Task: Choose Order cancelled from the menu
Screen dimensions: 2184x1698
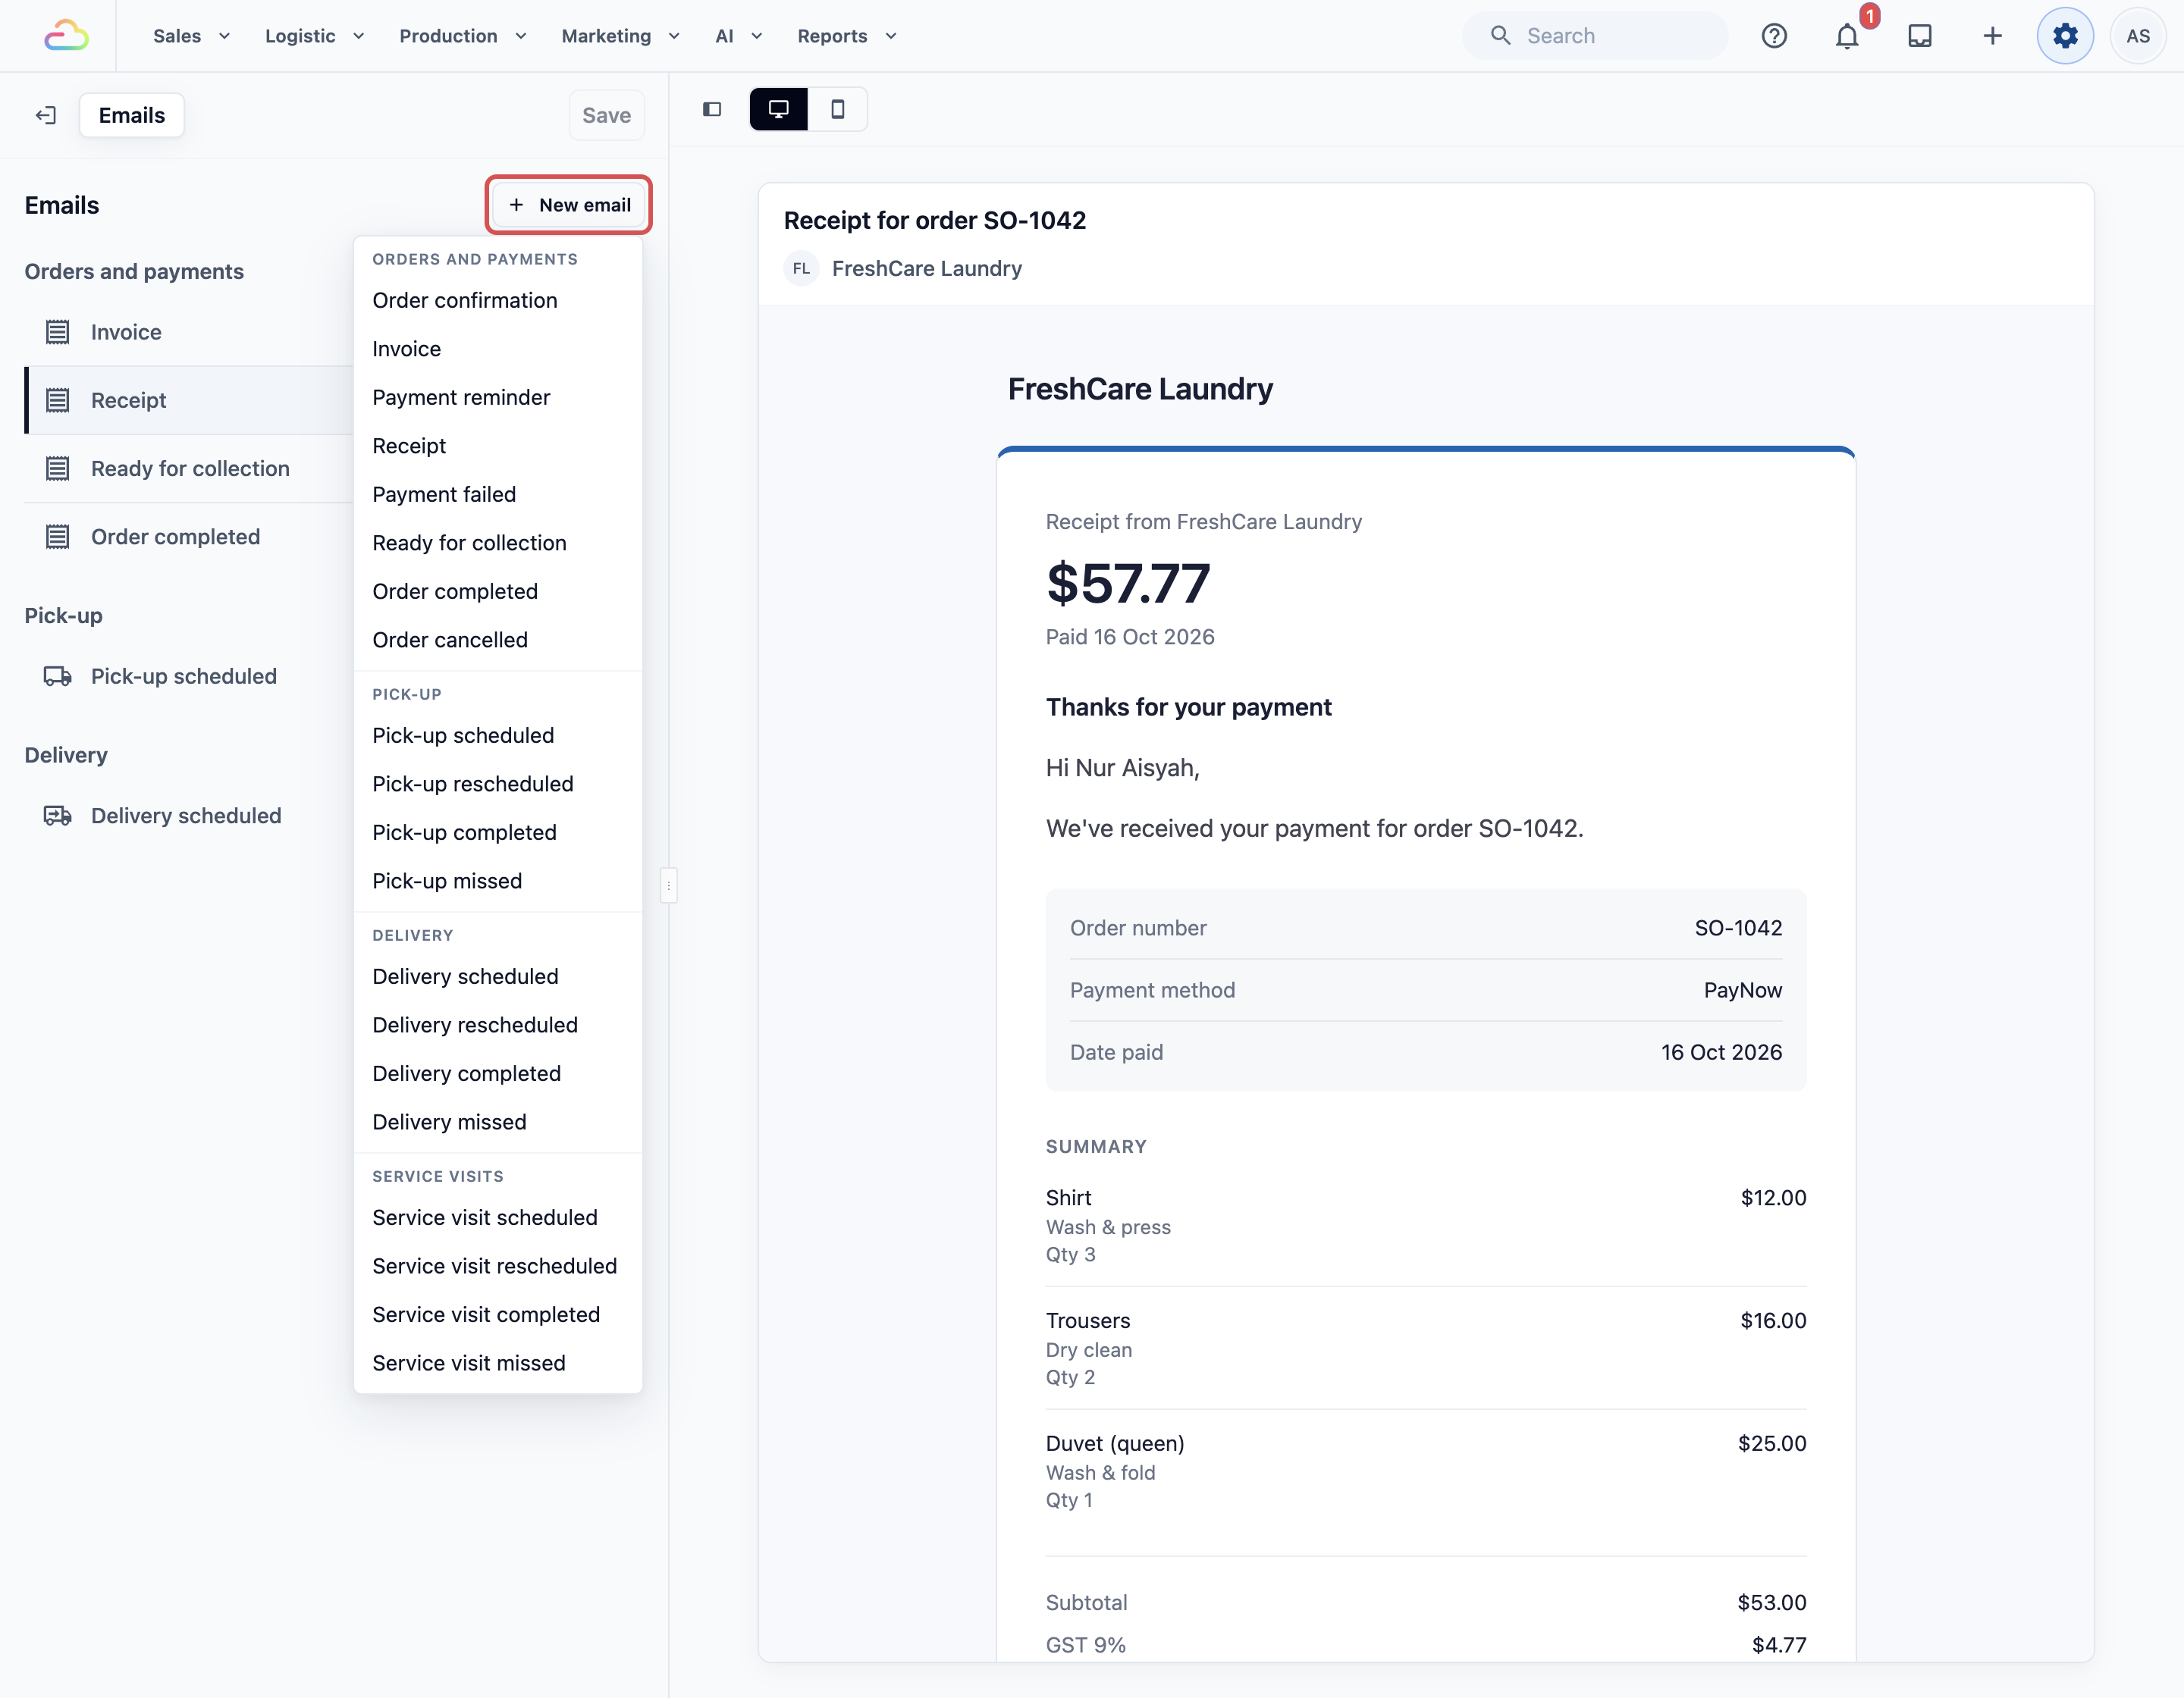Action: [498, 640]
